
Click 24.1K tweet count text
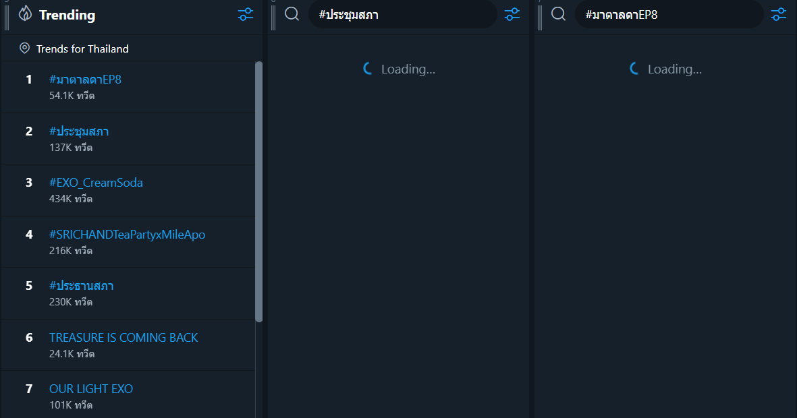[x=72, y=353]
